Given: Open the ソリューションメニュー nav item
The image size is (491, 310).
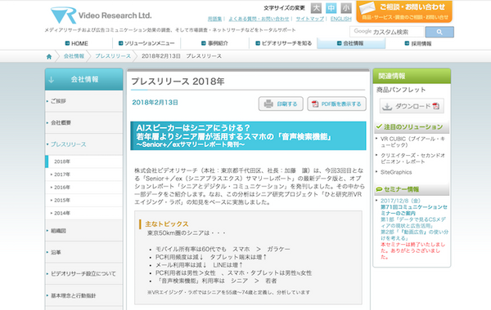Looking at the screenshot, I should tap(146, 43).
